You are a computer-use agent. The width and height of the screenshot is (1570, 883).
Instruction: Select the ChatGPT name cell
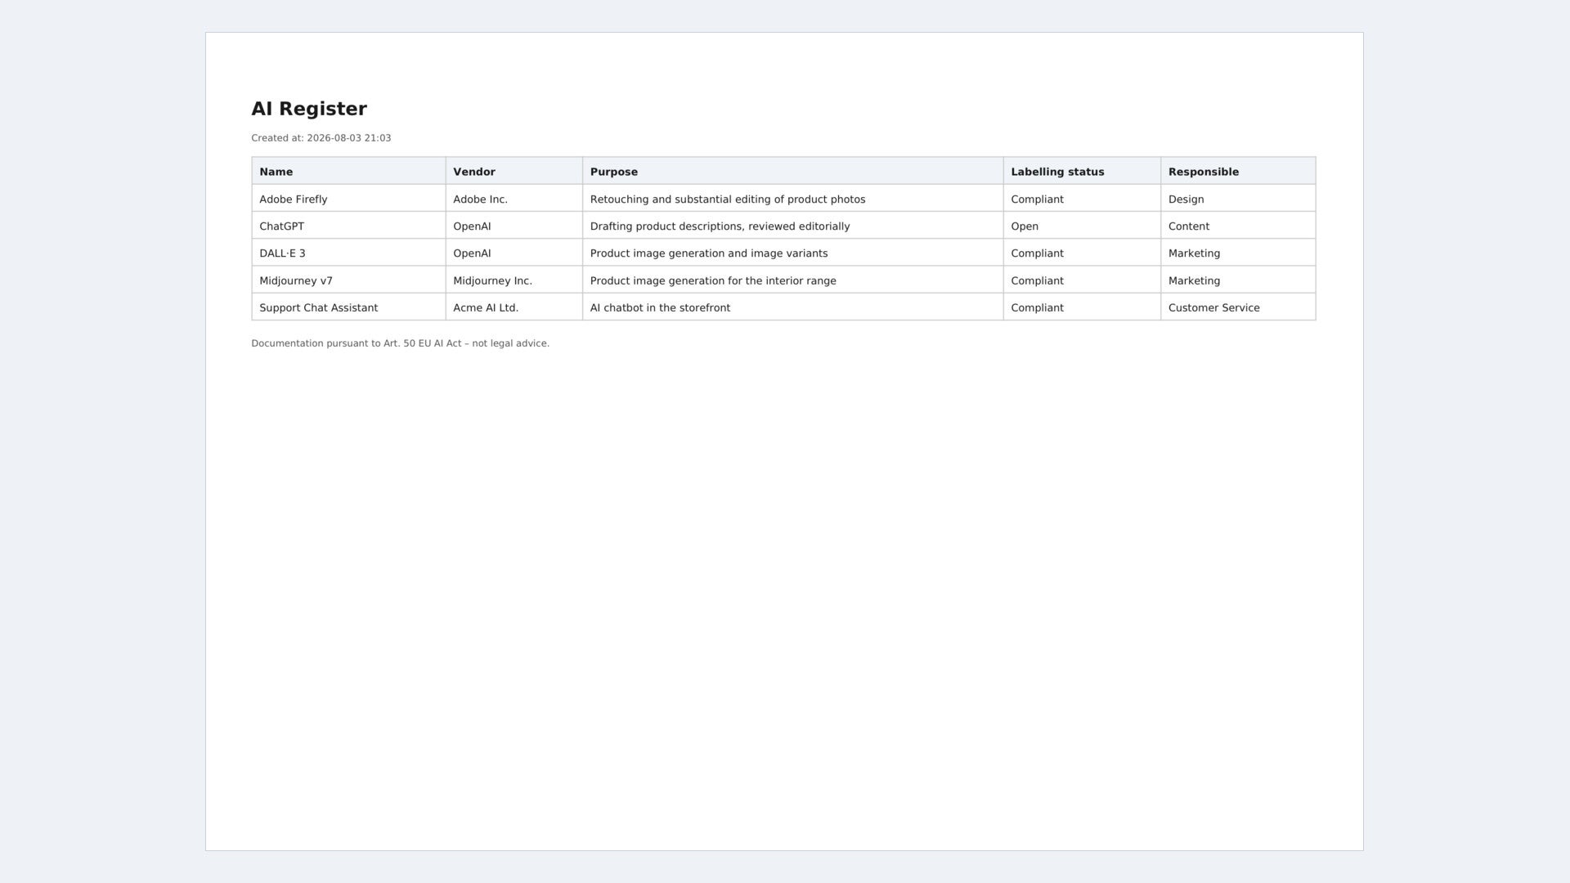click(x=348, y=226)
